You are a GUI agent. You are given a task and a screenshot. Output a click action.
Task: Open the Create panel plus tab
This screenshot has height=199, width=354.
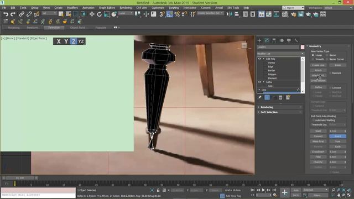coord(259,40)
